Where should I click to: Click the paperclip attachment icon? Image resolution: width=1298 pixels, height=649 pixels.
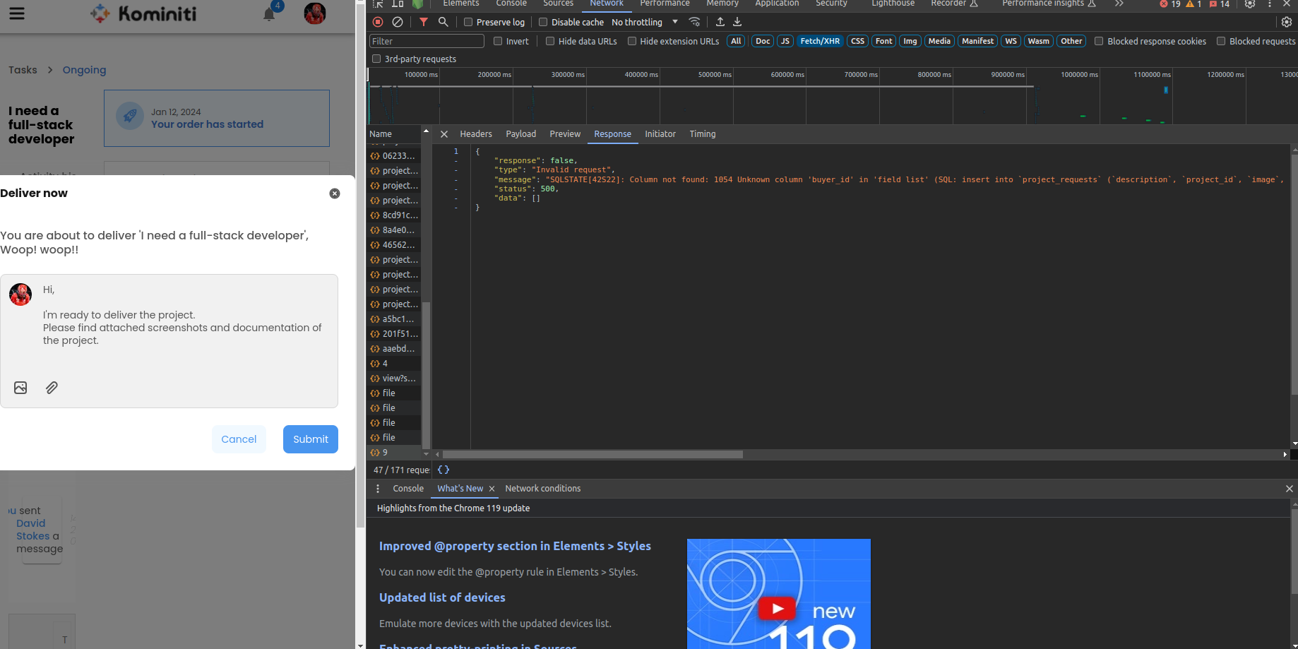click(x=52, y=388)
